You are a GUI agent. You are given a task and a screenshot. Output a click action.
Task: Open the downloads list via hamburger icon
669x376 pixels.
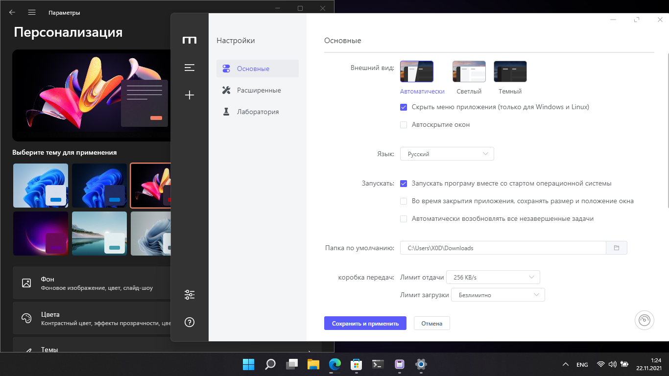[x=190, y=67]
